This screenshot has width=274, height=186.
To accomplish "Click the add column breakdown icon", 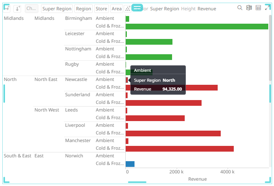I will 7,8.
